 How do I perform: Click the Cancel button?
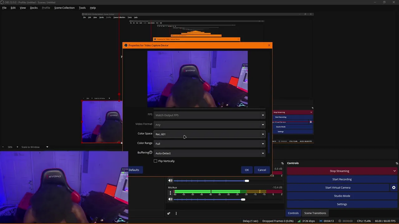tap(262, 170)
